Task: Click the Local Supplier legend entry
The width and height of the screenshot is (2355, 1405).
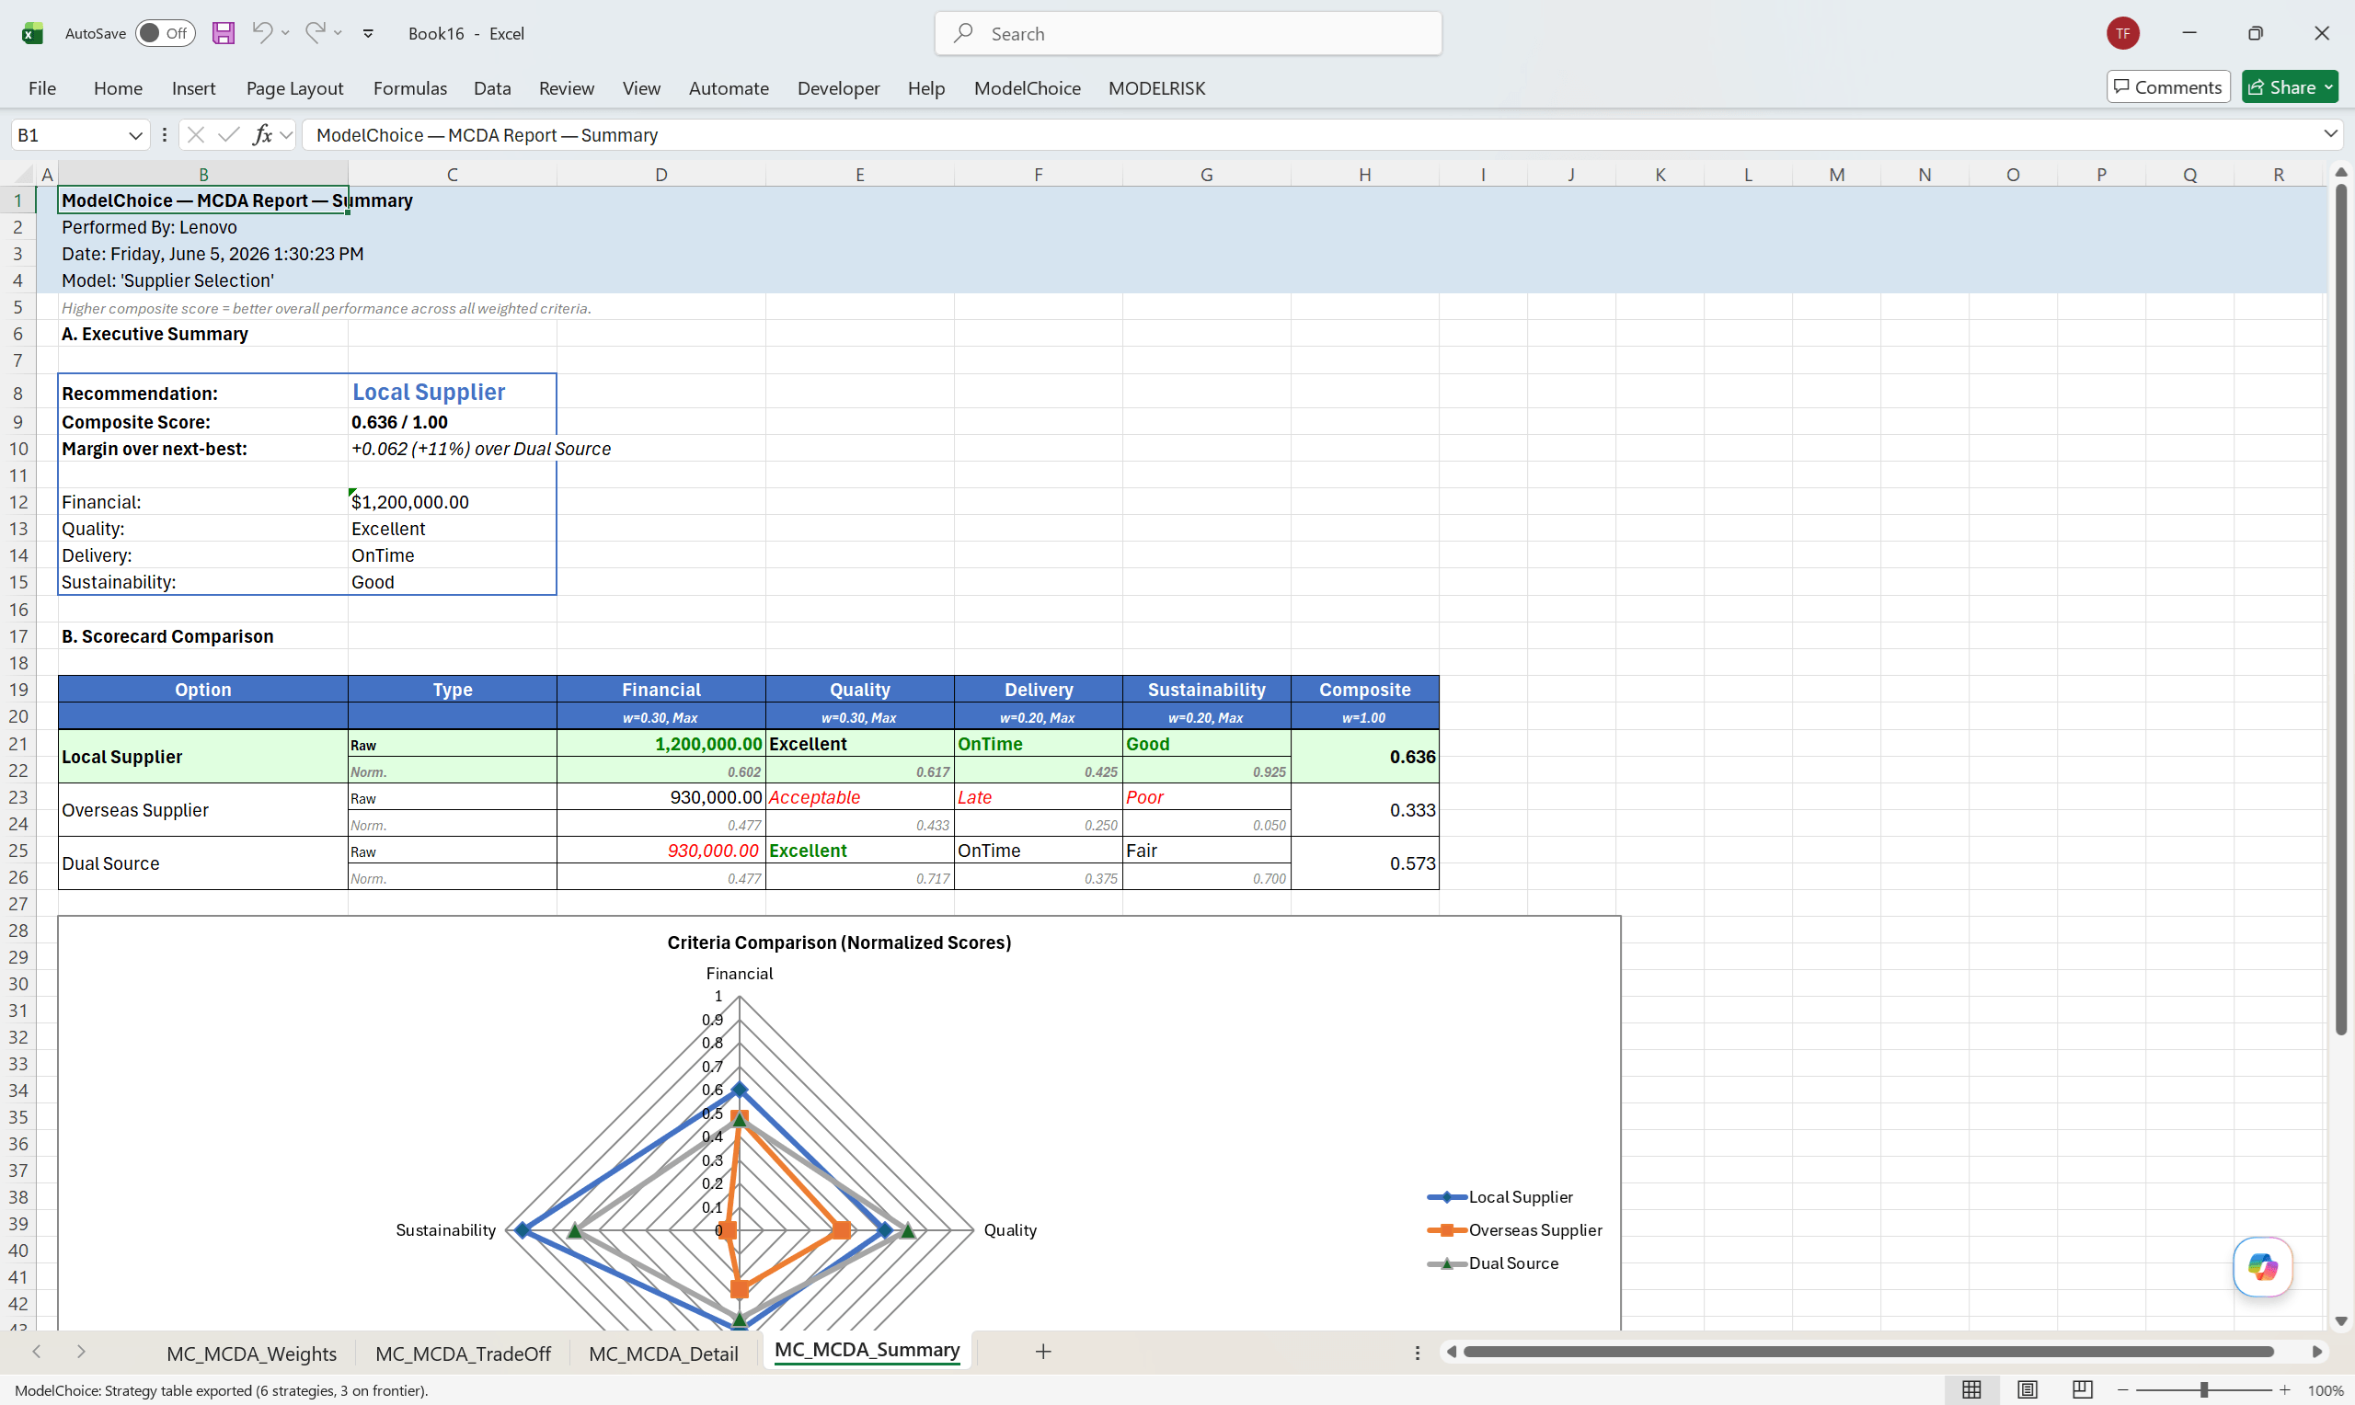Action: click(x=1499, y=1196)
